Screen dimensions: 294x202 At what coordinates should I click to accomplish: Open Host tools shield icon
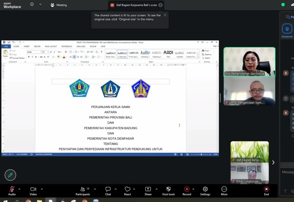(x=169, y=189)
